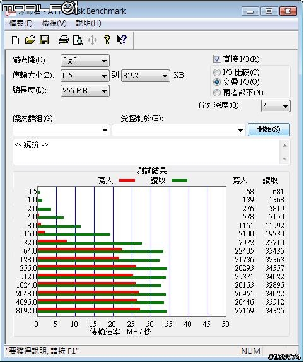The width and height of the screenshot is (304, 362).
Task: Print the benchmark with printer icon
Action: click(x=64, y=40)
